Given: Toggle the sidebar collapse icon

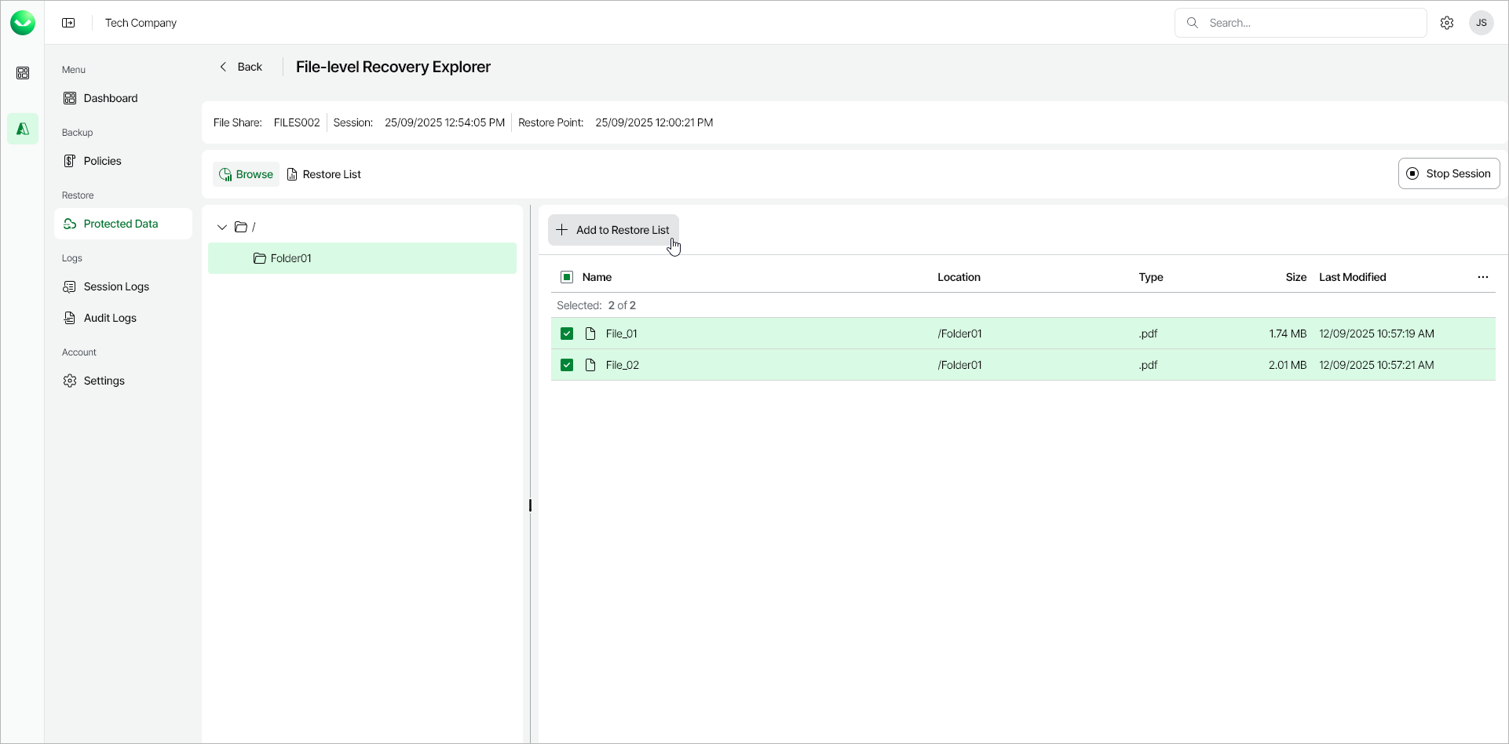Looking at the screenshot, I should click(x=69, y=23).
